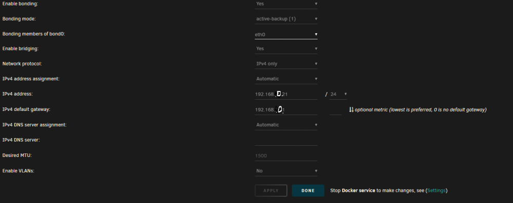Open the Settings link
Image resolution: width=513 pixels, height=203 pixels.
click(437, 190)
